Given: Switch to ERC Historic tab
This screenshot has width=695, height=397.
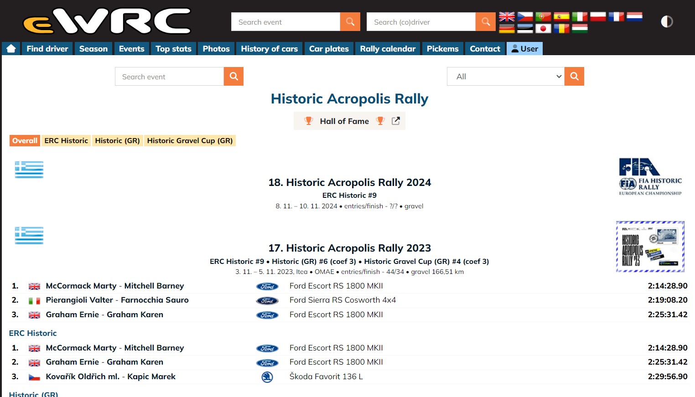Looking at the screenshot, I should [66, 141].
